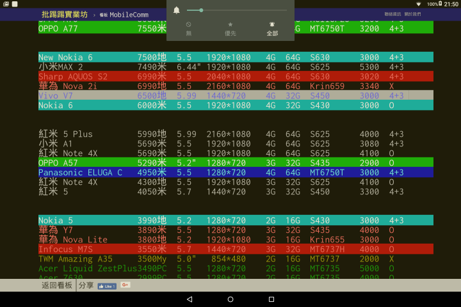The height and width of the screenshot is (307, 461).
Task: Click the 5000 battery value of Acer Liquid ZestPlus
Action: tap(369, 269)
